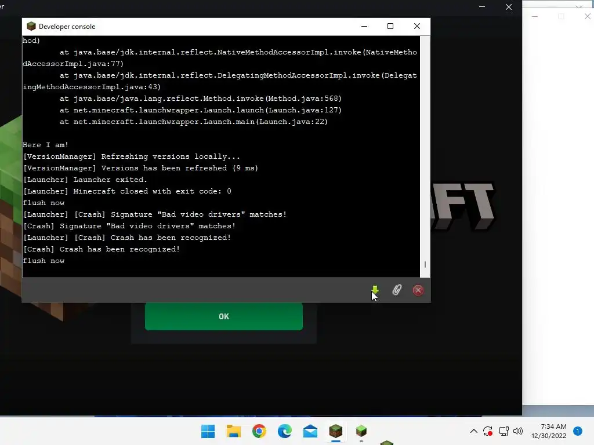Open network settings tray icon

pyautogui.click(x=504, y=431)
